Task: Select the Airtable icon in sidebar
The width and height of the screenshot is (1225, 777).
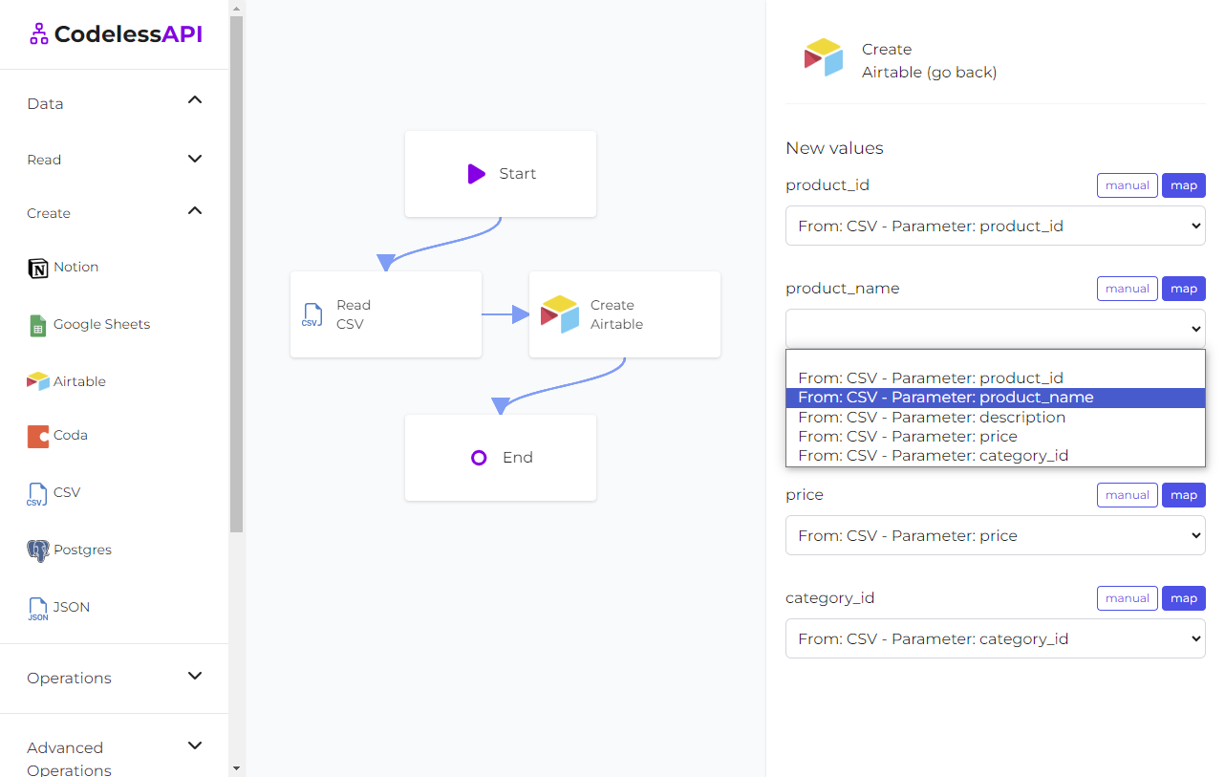Action: coord(38,381)
